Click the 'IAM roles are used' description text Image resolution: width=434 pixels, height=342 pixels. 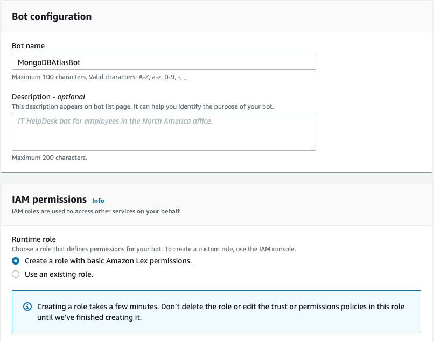96,211
